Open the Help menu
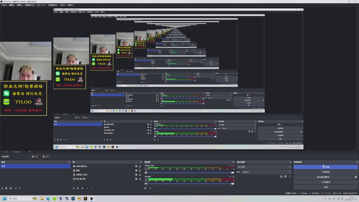 (x=70, y=5)
